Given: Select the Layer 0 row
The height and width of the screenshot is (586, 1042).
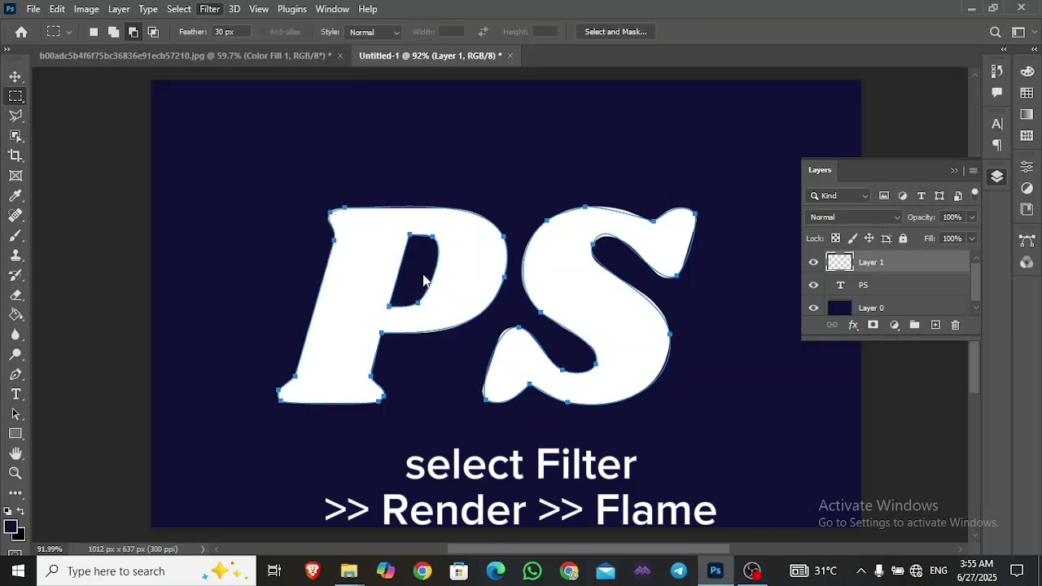Looking at the screenshot, I should pos(887,308).
